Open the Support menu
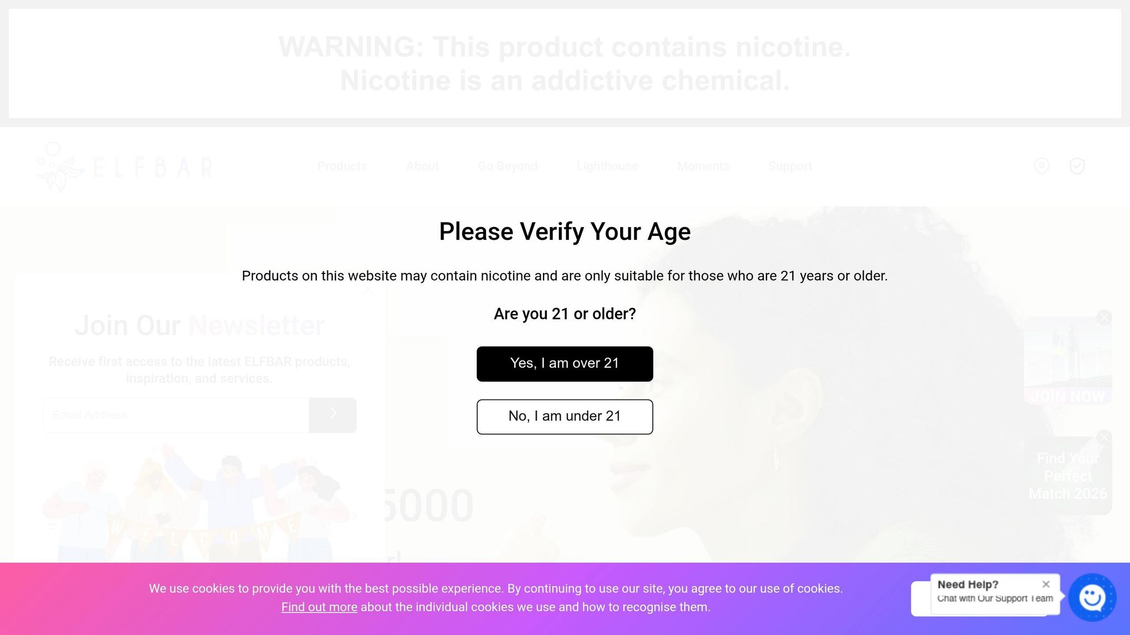The image size is (1130, 635). pyautogui.click(x=790, y=166)
